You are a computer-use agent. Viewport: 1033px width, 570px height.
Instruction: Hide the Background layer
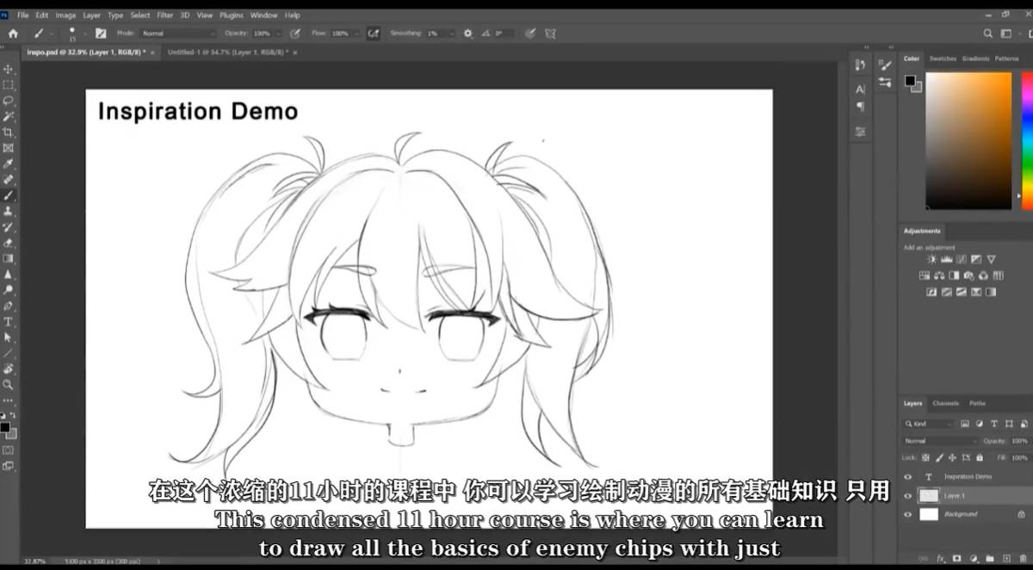pos(908,514)
